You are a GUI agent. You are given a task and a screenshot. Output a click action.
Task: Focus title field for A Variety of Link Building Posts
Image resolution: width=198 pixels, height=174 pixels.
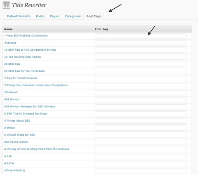[x=141, y=149]
